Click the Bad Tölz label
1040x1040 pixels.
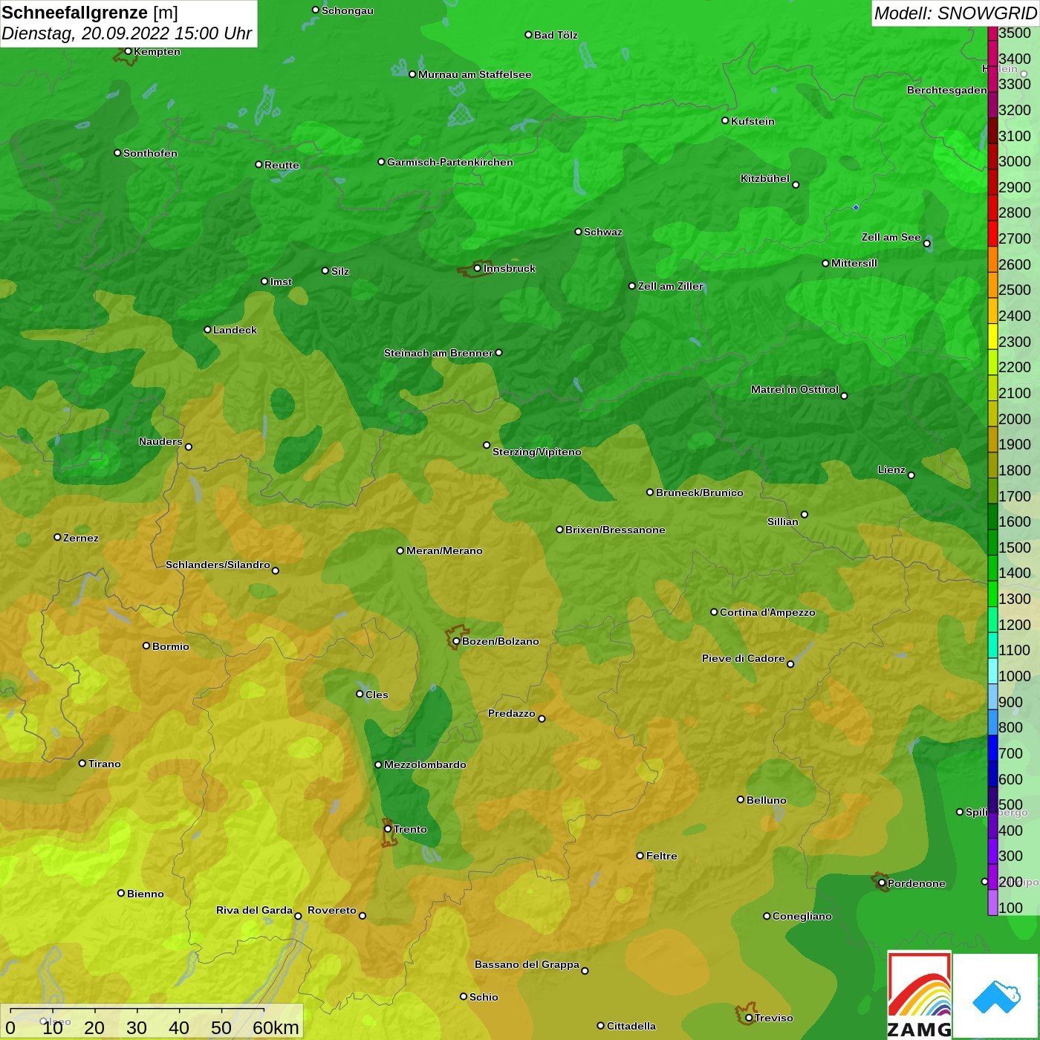pos(556,35)
